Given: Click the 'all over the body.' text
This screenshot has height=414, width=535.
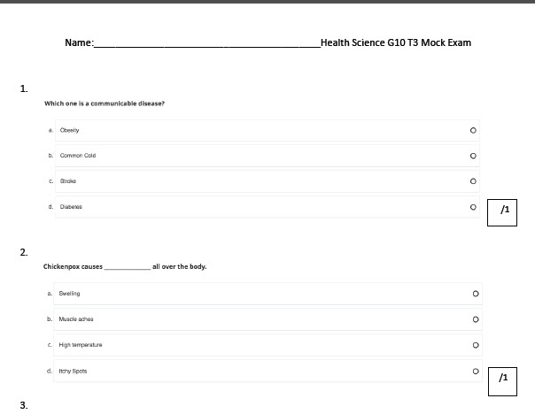Looking at the screenshot, I should click(179, 266).
